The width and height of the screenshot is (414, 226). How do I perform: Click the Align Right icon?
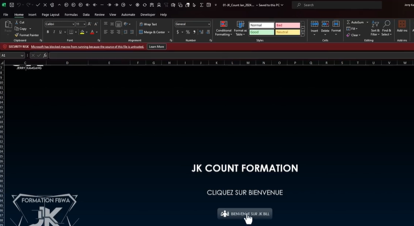(x=118, y=32)
